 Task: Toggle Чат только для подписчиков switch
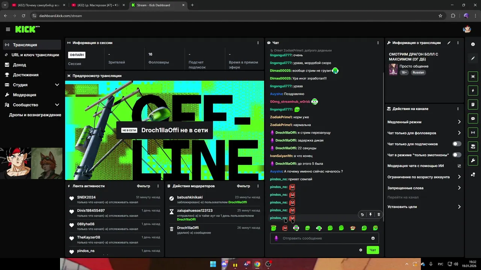(457, 144)
